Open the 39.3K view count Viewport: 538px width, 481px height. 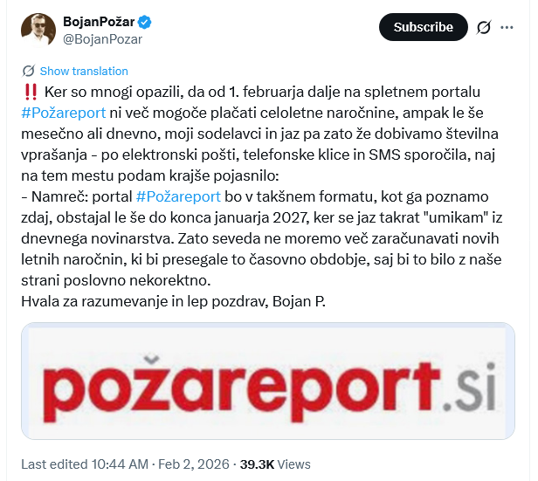point(257,464)
